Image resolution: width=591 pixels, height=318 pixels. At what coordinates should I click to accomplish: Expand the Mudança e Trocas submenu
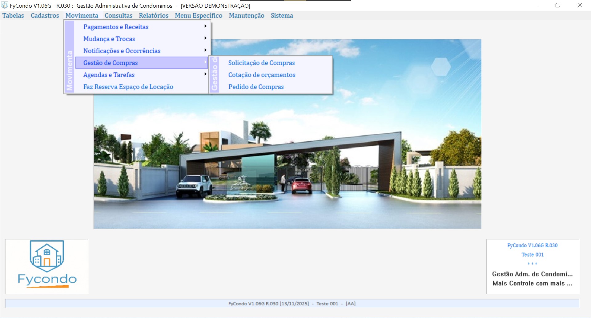click(x=109, y=39)
